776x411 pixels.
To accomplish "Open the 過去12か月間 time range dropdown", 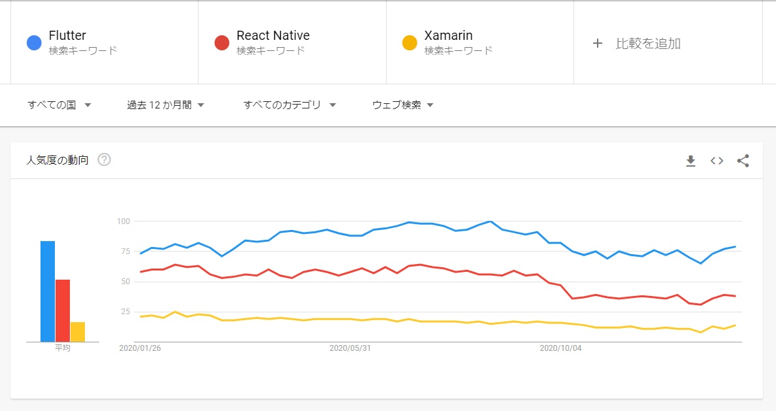I will coord(163,104).
